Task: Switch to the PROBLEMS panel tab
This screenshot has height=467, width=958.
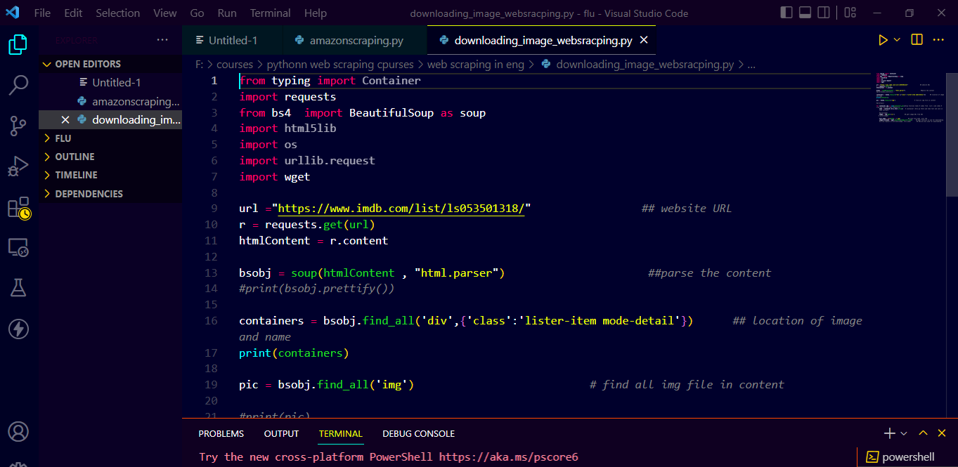Action: click(221, 434)
